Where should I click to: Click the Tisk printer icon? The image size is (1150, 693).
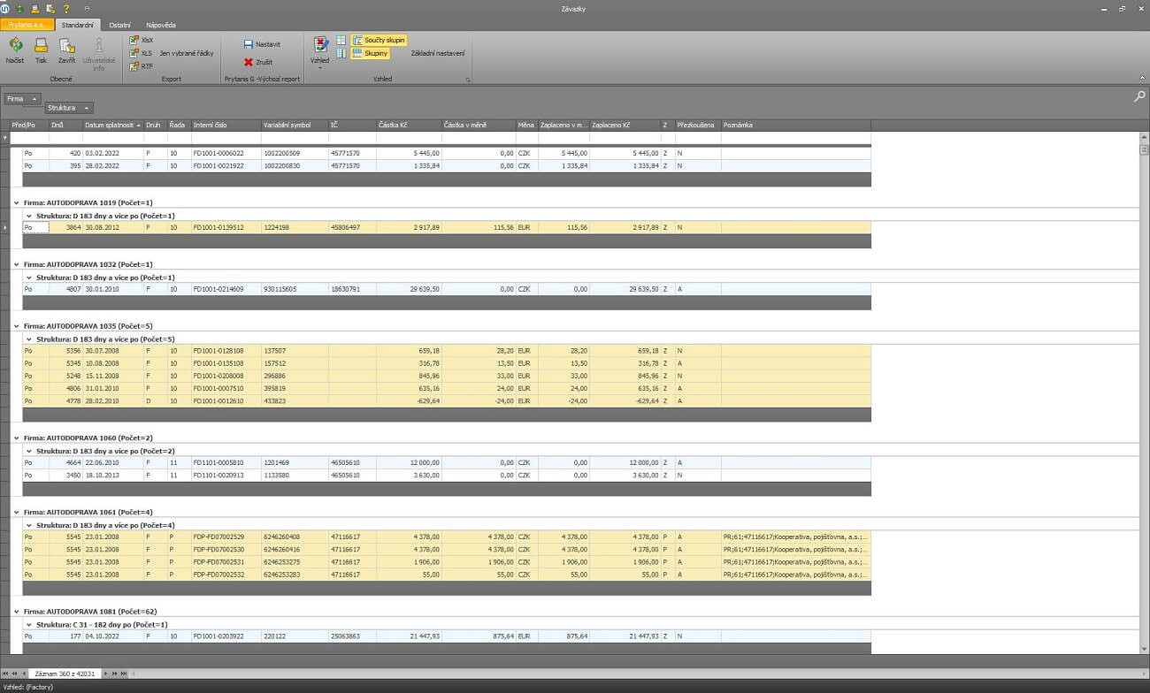pos(41,45)
